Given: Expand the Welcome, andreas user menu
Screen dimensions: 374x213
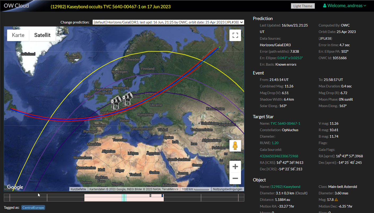Looking at the screenshot, I should point(345,6).
